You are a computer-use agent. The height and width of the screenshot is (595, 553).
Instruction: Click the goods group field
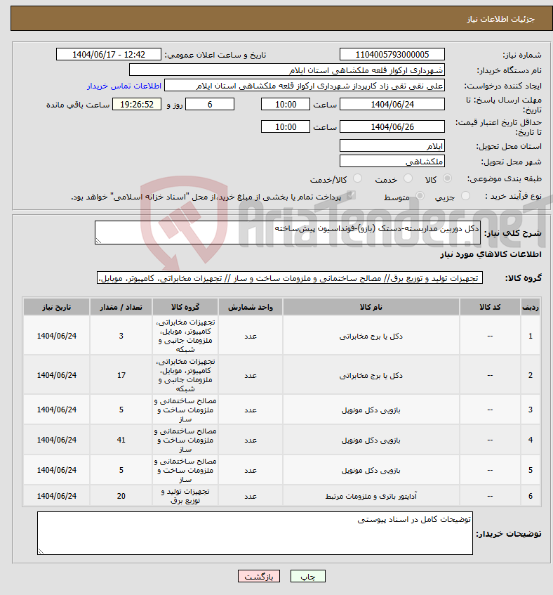290,277
